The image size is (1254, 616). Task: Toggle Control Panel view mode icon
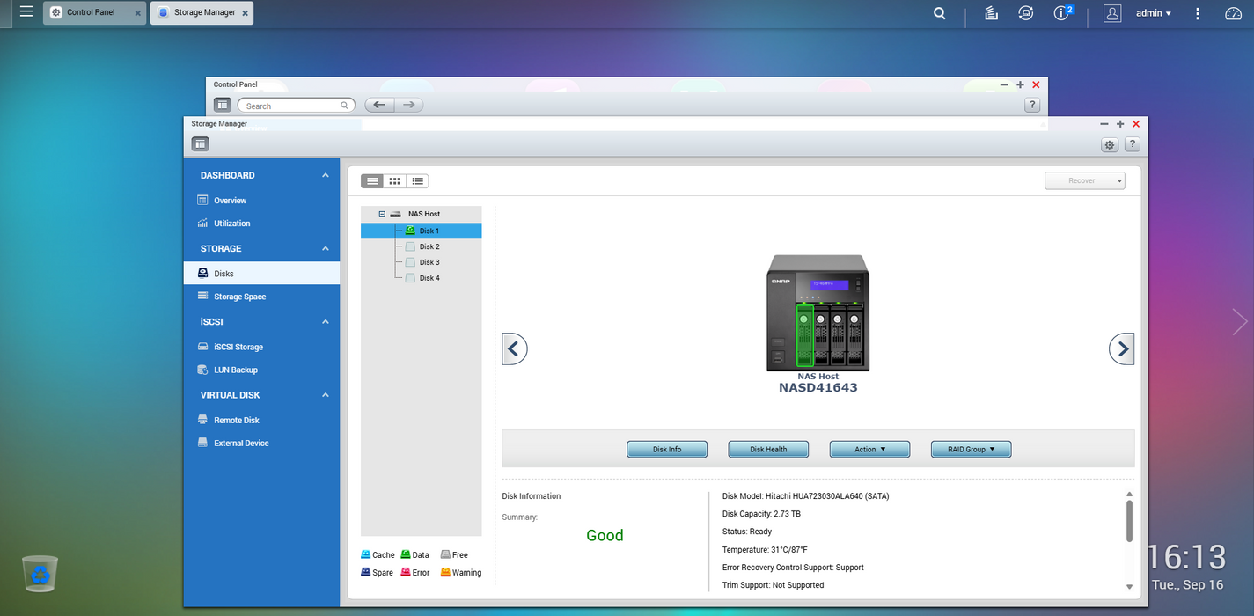(x=223, y=106)
